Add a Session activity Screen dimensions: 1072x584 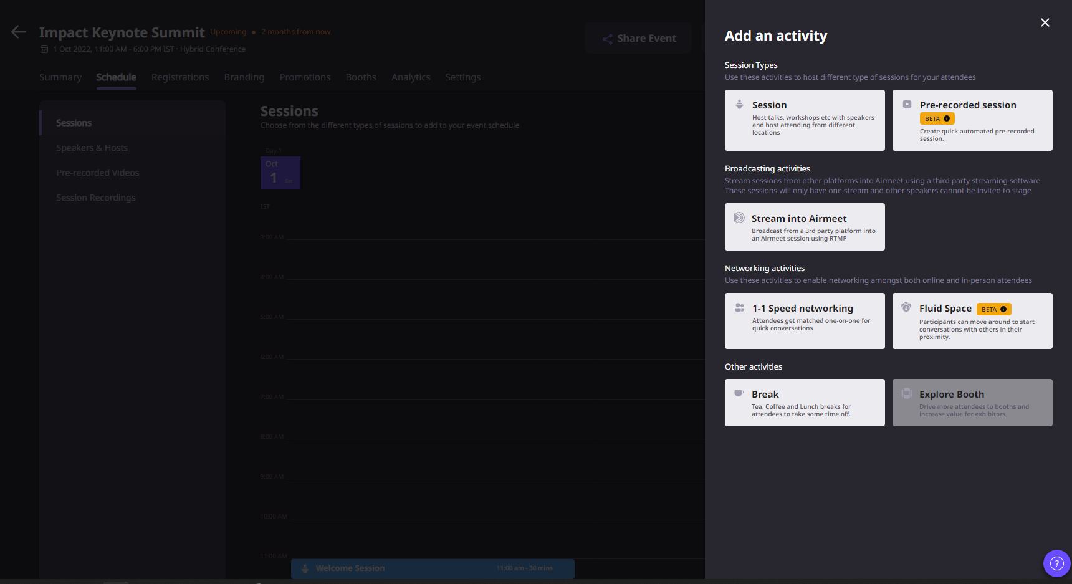805,120
